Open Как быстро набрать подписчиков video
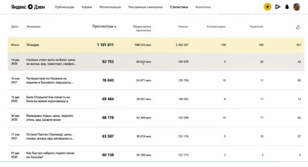 tap(50, 155)
